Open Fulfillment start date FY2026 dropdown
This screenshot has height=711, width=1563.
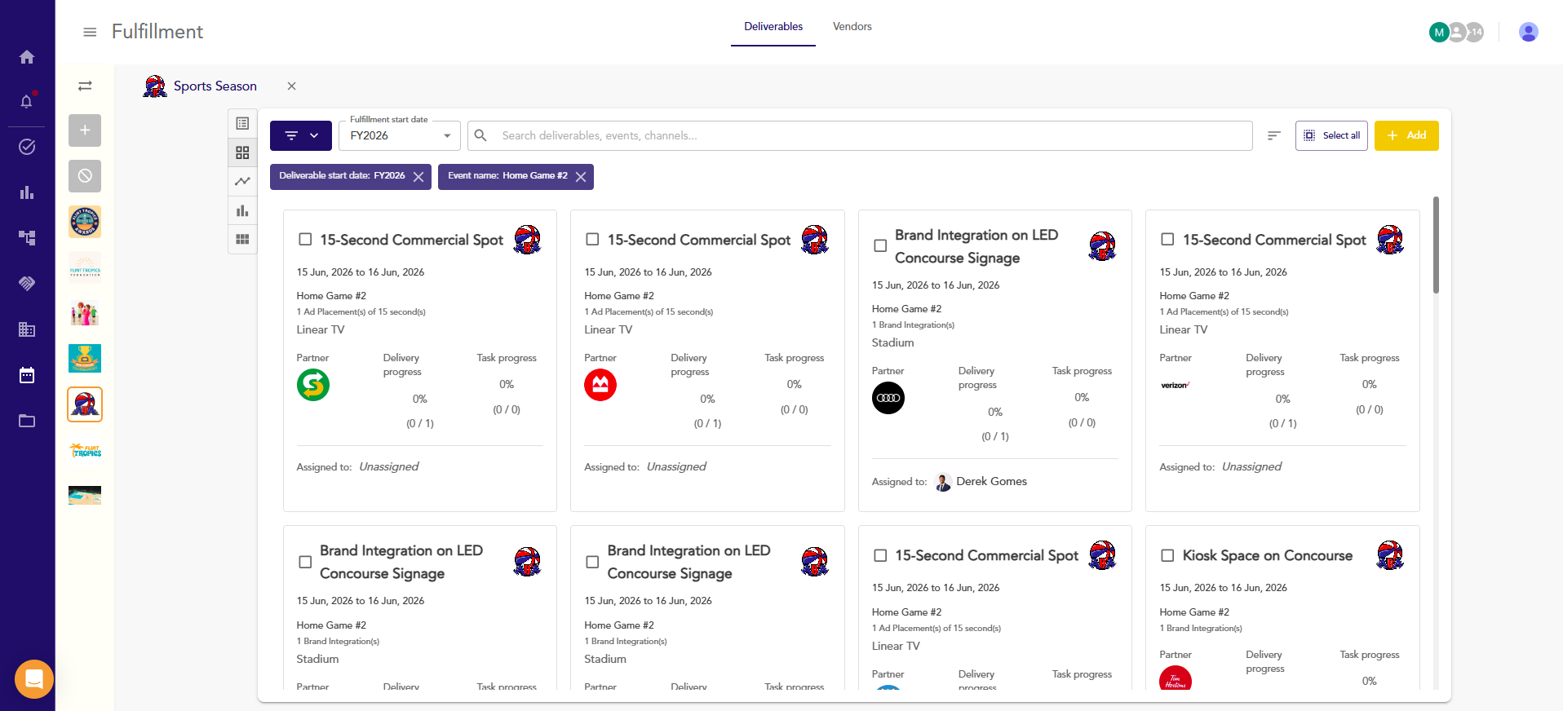[400, 135]
